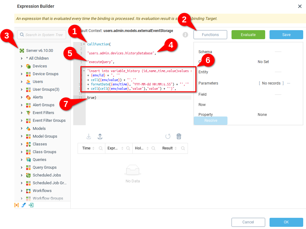Click the blue Save button

(286, 34)
